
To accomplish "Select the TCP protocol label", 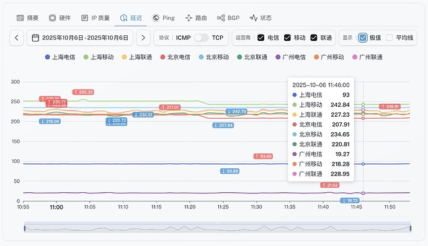I will pos(218,38).
